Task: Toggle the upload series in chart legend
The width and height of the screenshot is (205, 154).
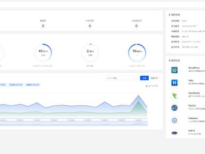Action: click(x=149, y=86)
